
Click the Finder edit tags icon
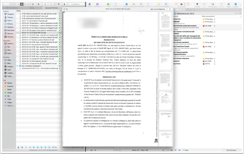(51, 4)
